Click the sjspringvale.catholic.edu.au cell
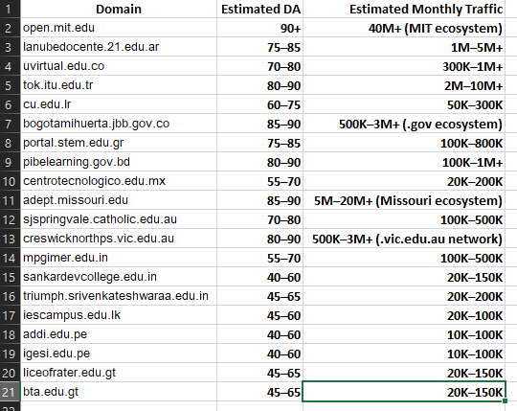Viewport: 517px width, 411px height. pos(119,219)
